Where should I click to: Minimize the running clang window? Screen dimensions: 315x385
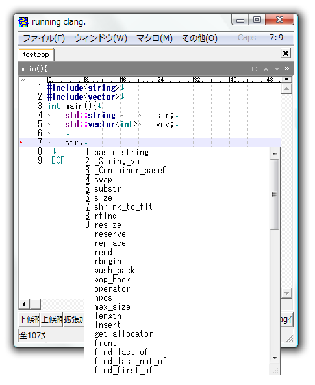[240, 19]
